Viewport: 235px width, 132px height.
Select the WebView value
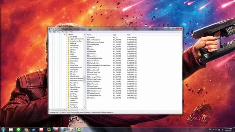coord(92,98)
